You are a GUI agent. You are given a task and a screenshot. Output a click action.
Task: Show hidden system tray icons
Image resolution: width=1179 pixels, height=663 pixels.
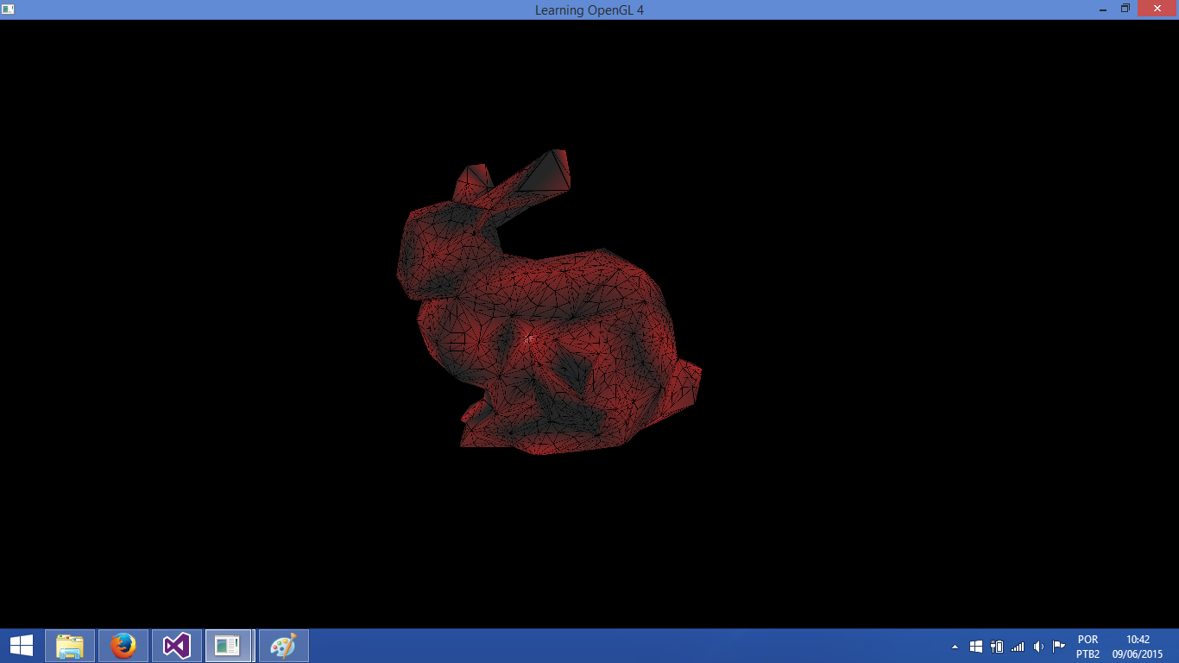pyautogui.click(x=955, y=647)
